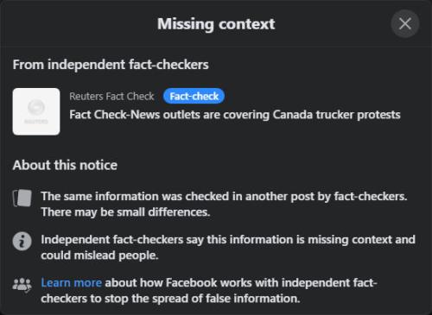Click the info circle icon

(22, 241)
